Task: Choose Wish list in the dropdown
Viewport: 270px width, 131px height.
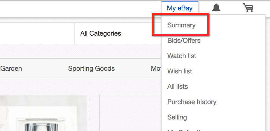Action: point(180,71)
